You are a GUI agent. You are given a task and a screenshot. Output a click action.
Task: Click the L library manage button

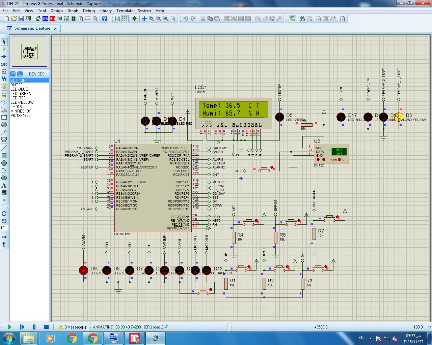[20, 74]
